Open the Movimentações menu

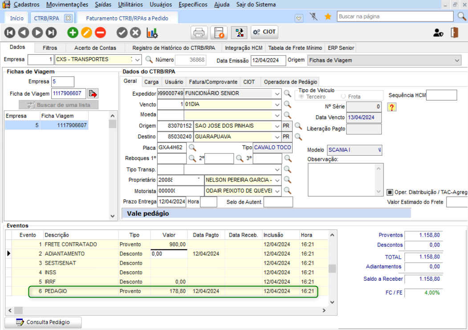coord(67,4)
